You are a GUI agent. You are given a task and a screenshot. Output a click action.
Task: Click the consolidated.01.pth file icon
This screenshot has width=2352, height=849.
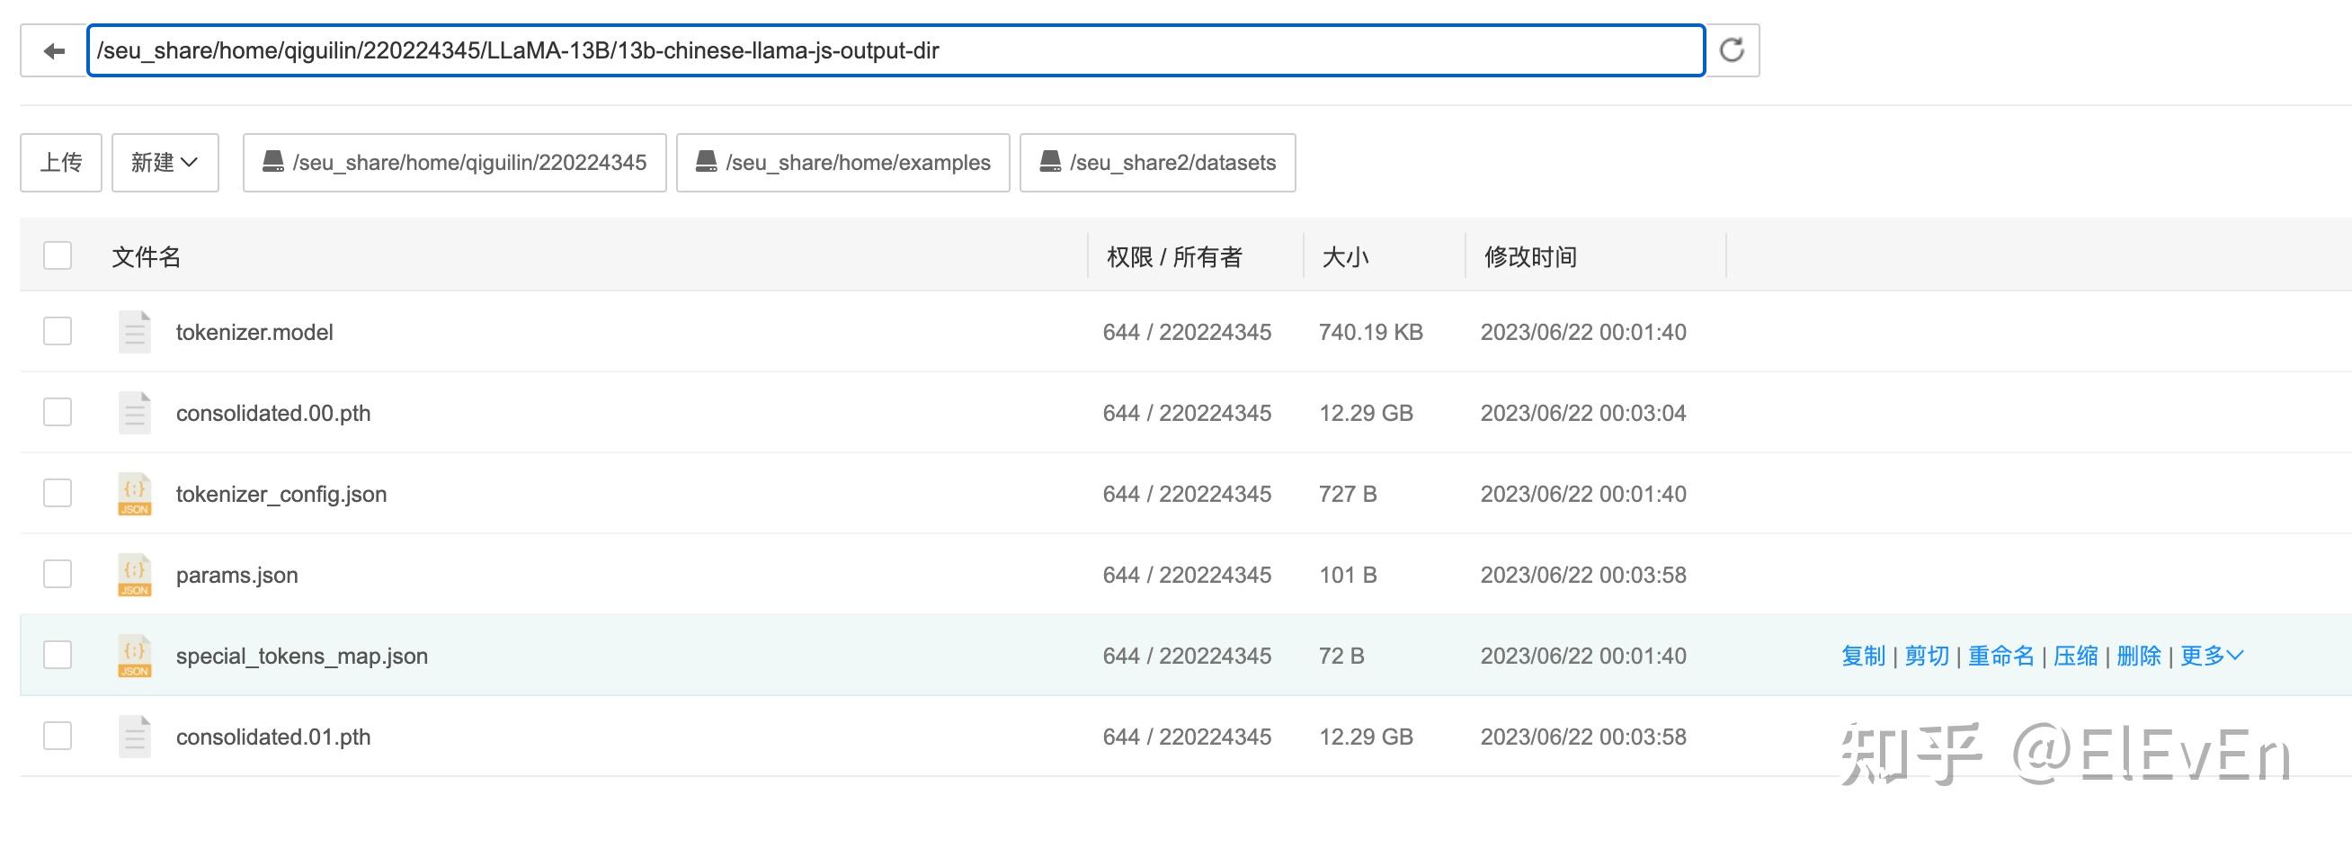click(134, 737)
